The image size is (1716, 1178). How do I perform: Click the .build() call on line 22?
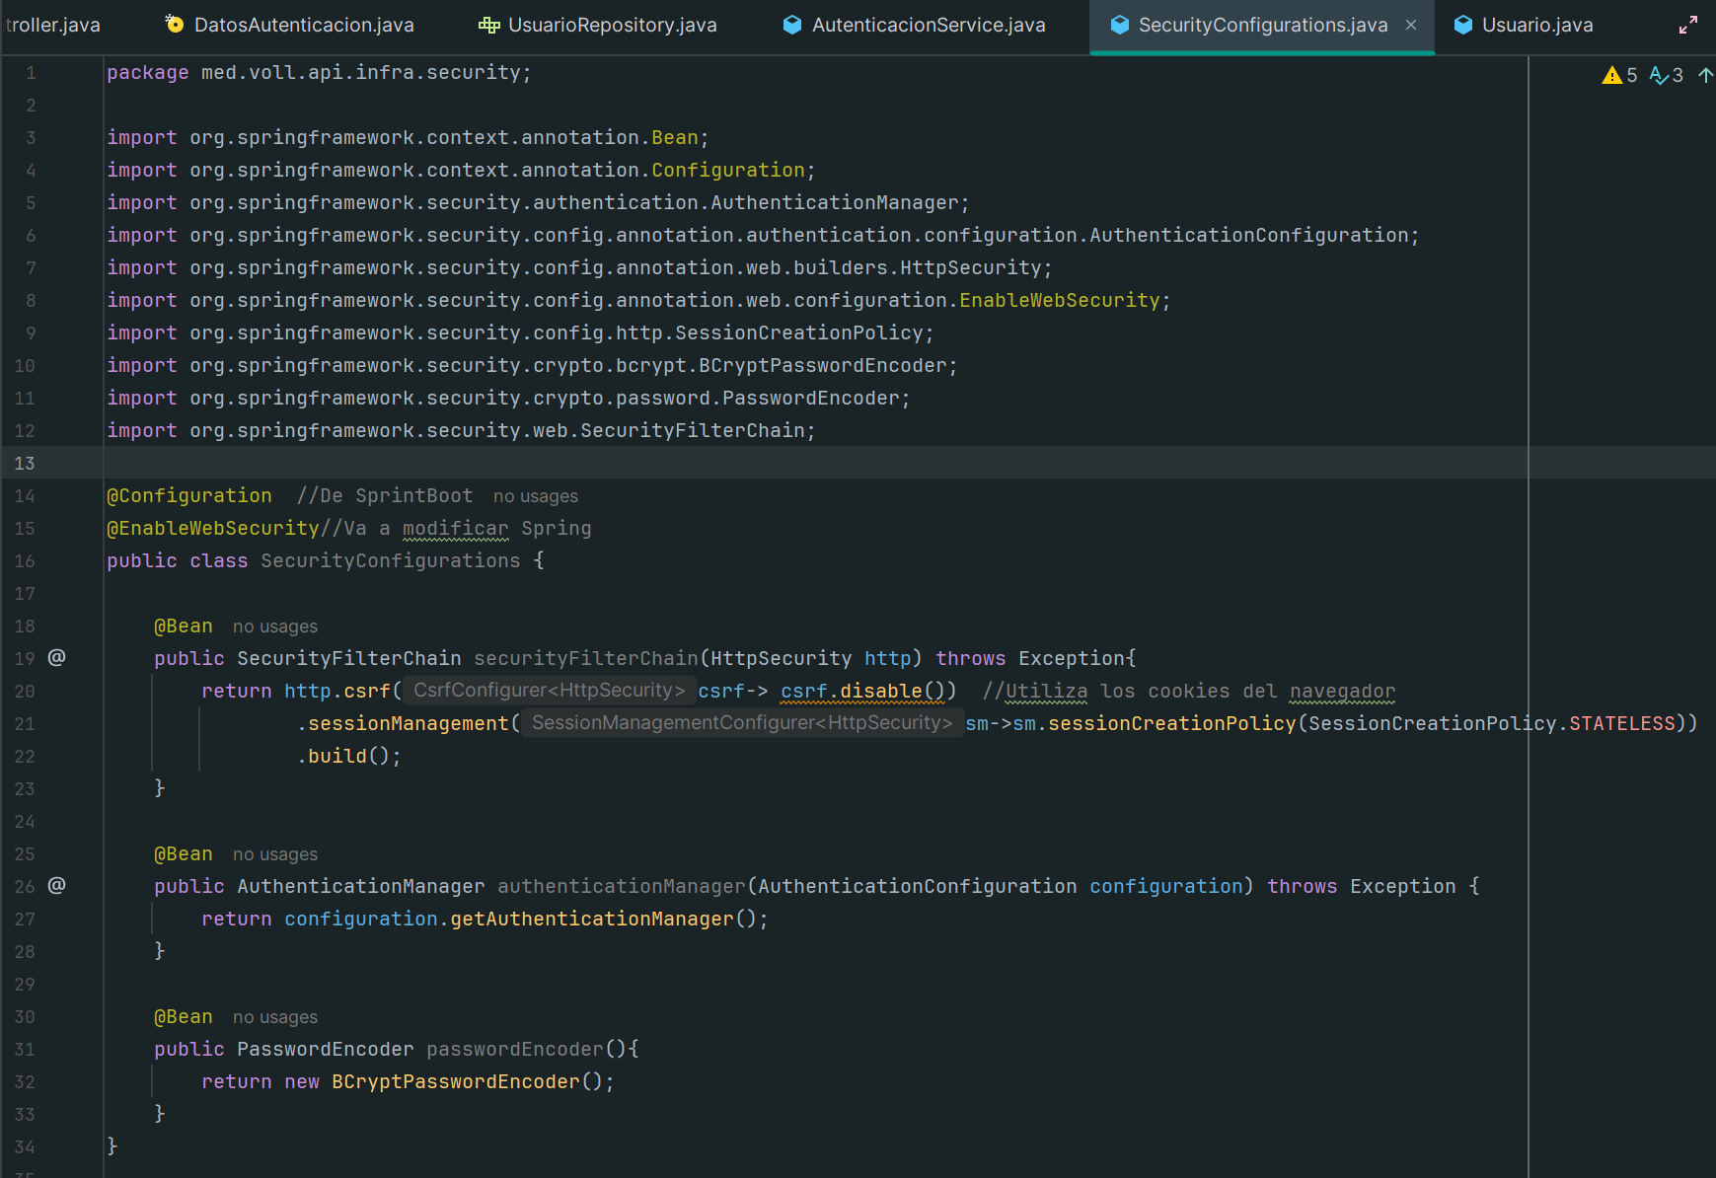[343, 756]
